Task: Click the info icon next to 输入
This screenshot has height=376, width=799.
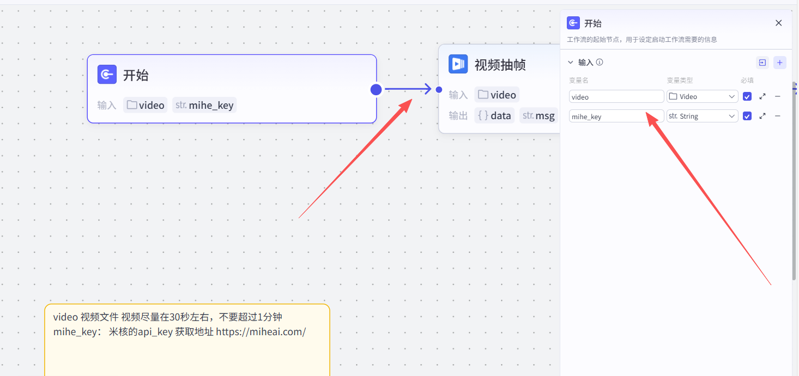Action: point(600,63)
